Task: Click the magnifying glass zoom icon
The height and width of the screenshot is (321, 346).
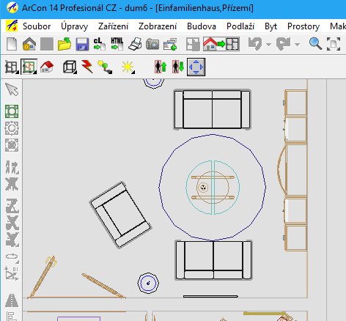Action: tap(315, 44)
